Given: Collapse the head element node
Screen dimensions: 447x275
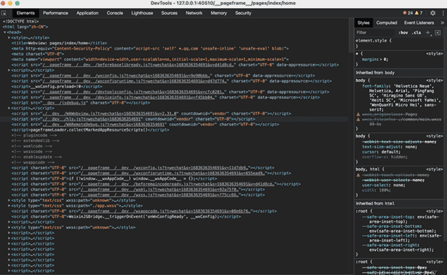Looking at the screenshot, I should [5, 32].
